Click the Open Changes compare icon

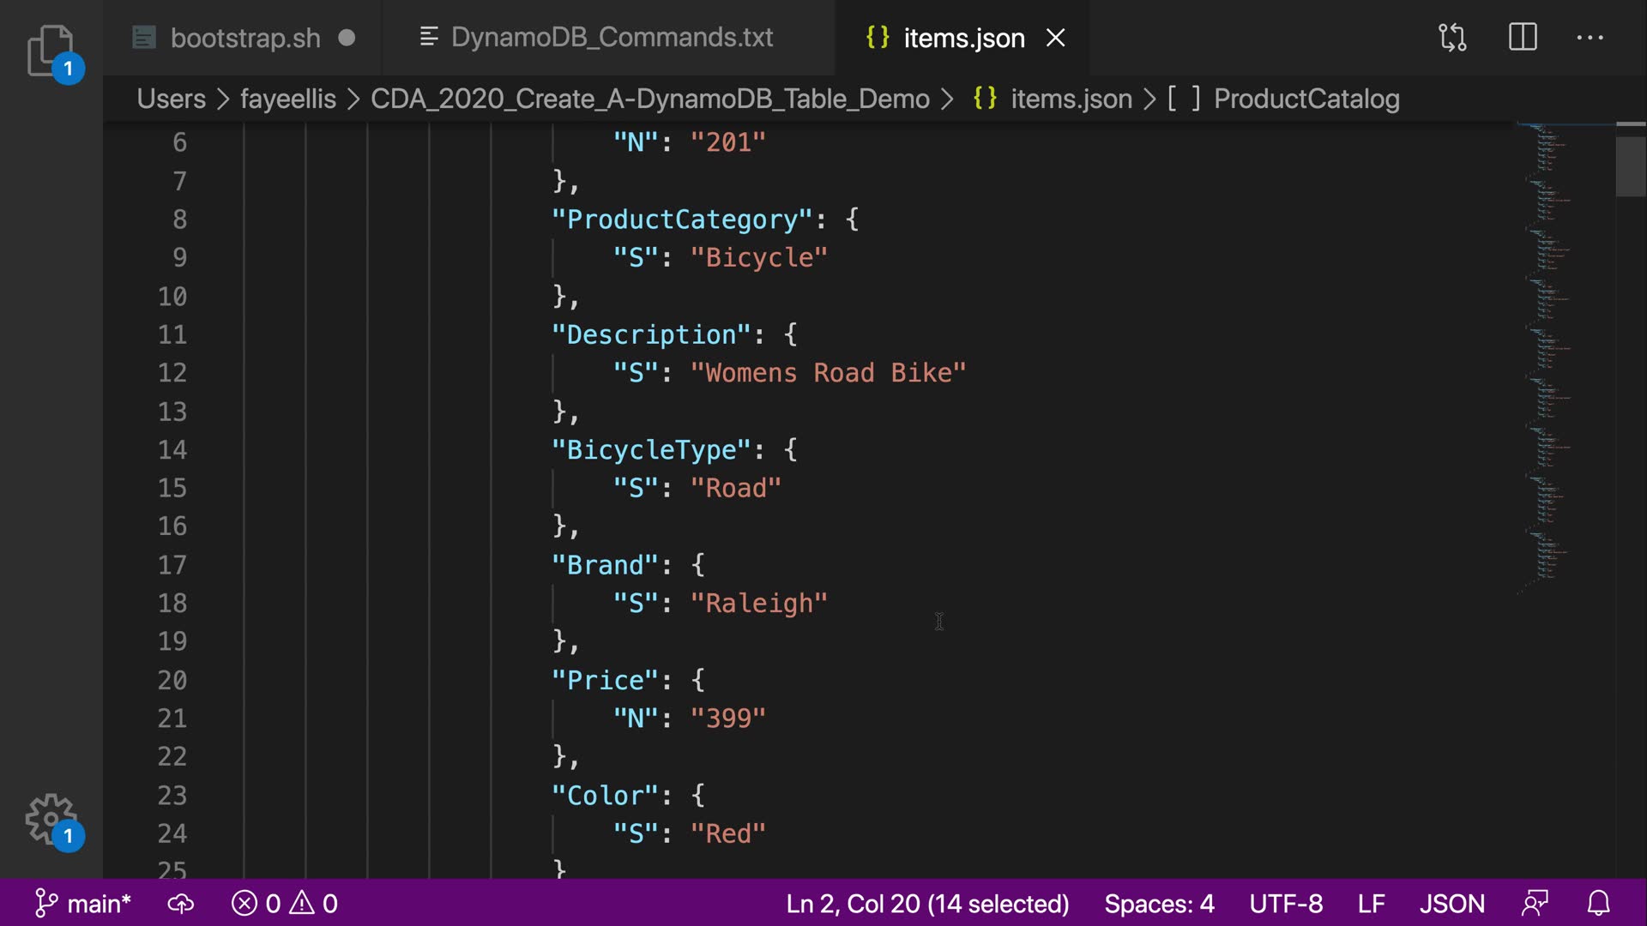pyautogui.click(x=1452, y=38)
